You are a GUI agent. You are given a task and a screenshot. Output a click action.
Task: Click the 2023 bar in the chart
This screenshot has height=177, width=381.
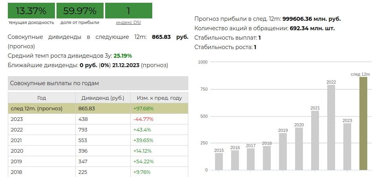coord(347,147)
